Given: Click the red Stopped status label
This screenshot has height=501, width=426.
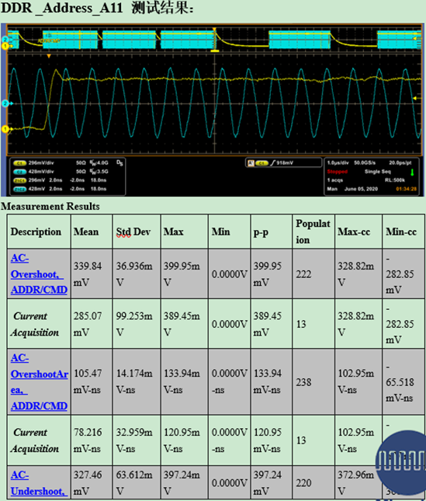Looking at the screenshot, I should pos(338,172).
